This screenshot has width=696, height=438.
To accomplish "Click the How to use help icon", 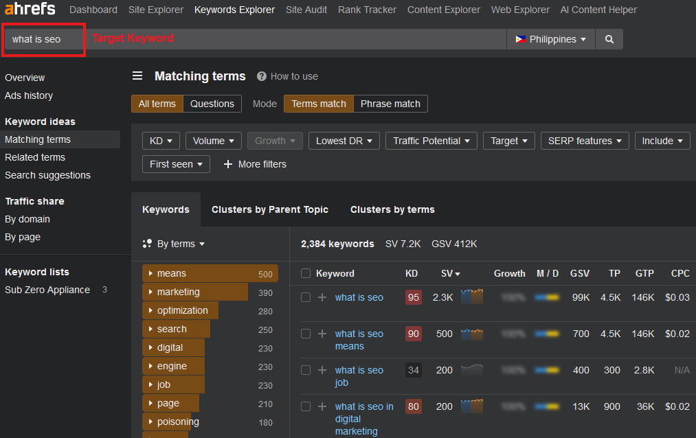I will tap(262, 76).
